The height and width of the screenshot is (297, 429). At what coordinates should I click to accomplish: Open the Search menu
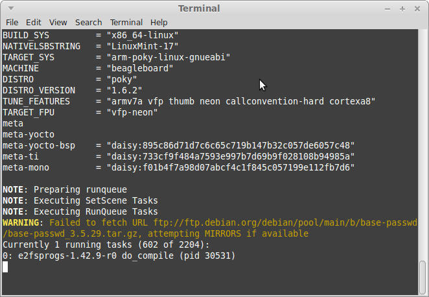click(x=88, y=23)
